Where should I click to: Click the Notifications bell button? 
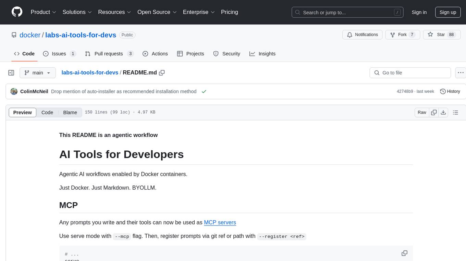[x=363, y=35]
